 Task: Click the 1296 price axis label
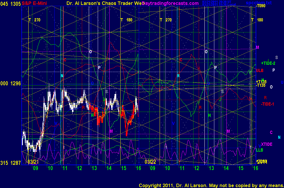tap(16, 83)
